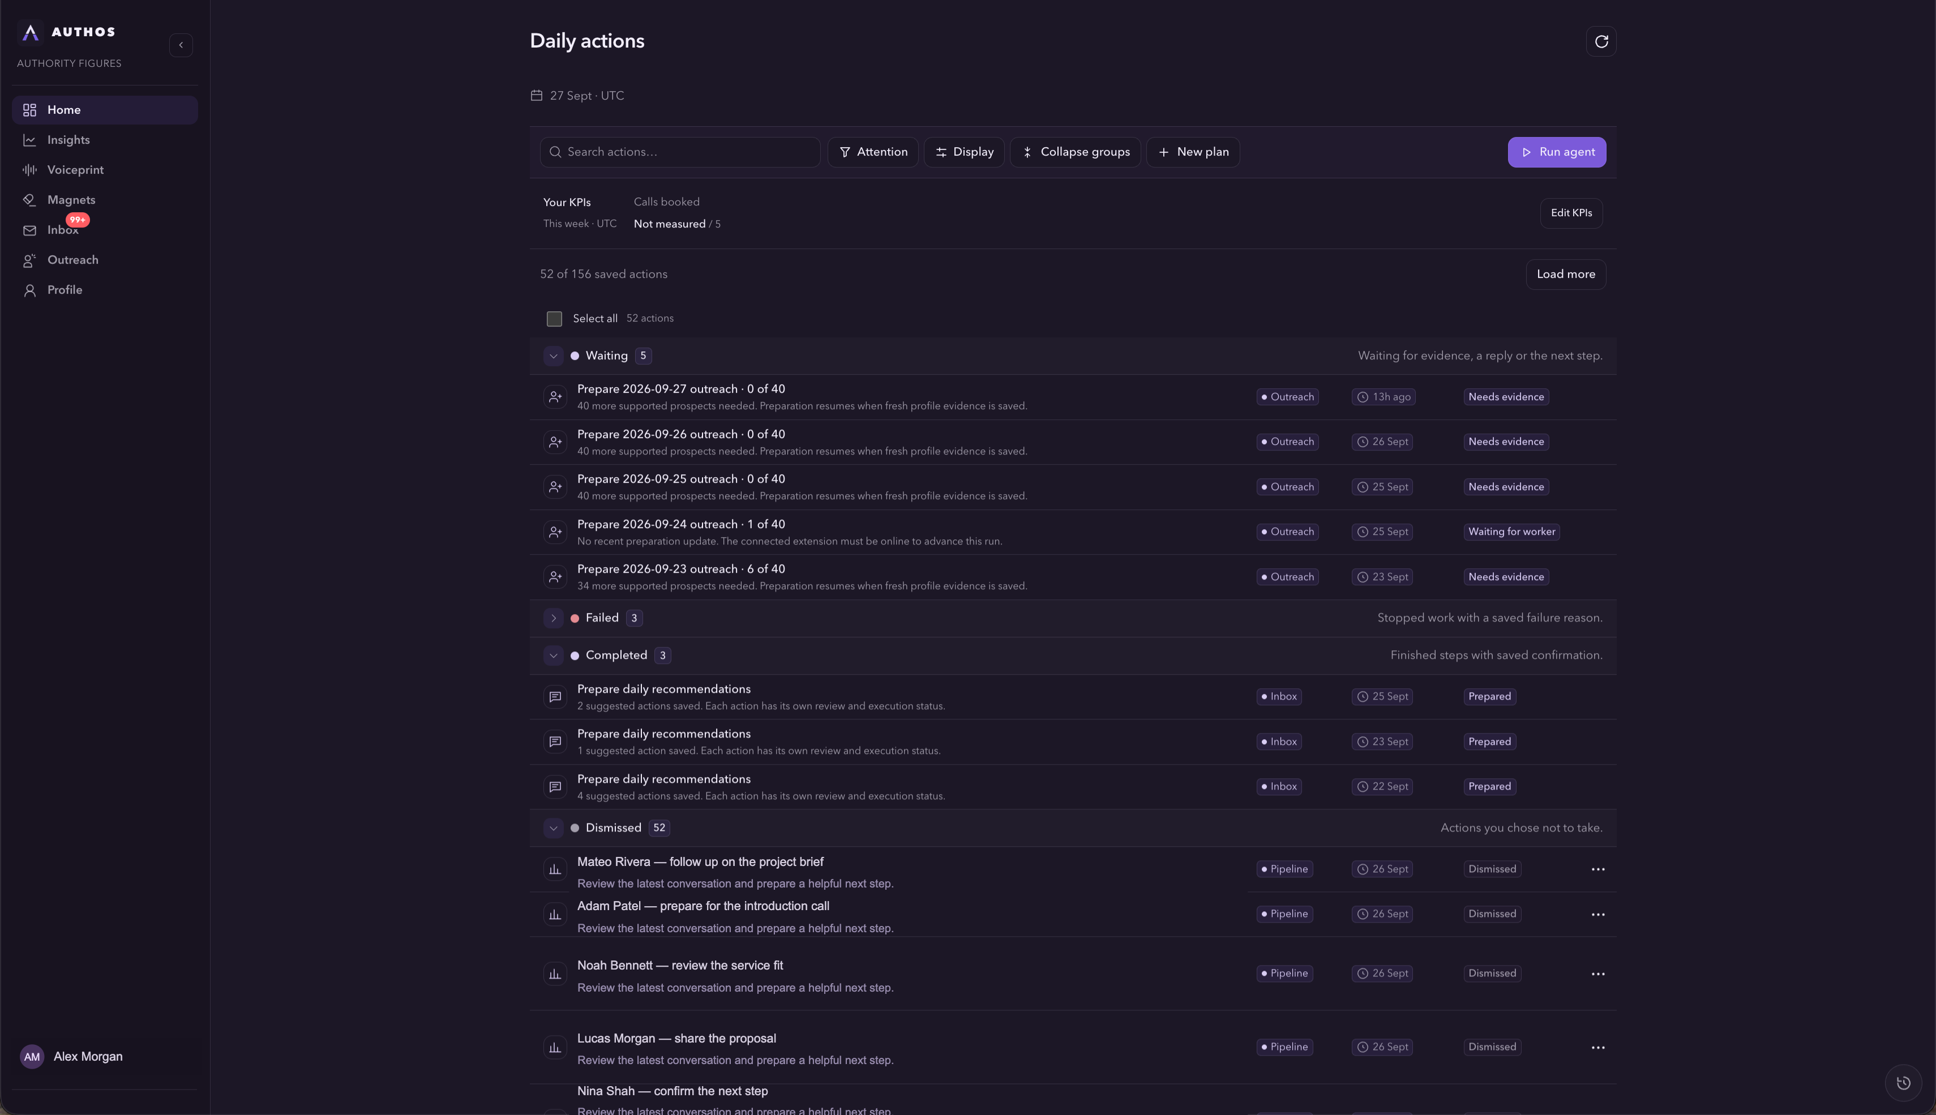This screenshot has height=1115, width=1936.
Task: Open more options for Adam Patel row
Action: pos(1598,915)
